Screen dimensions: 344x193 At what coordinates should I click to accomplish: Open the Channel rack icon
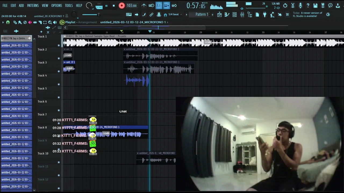tap(235, 14)
